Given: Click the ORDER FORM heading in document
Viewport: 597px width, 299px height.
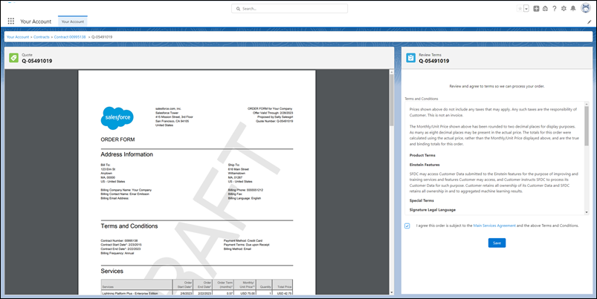Looking at the screenshot, I should click(117, 139).
